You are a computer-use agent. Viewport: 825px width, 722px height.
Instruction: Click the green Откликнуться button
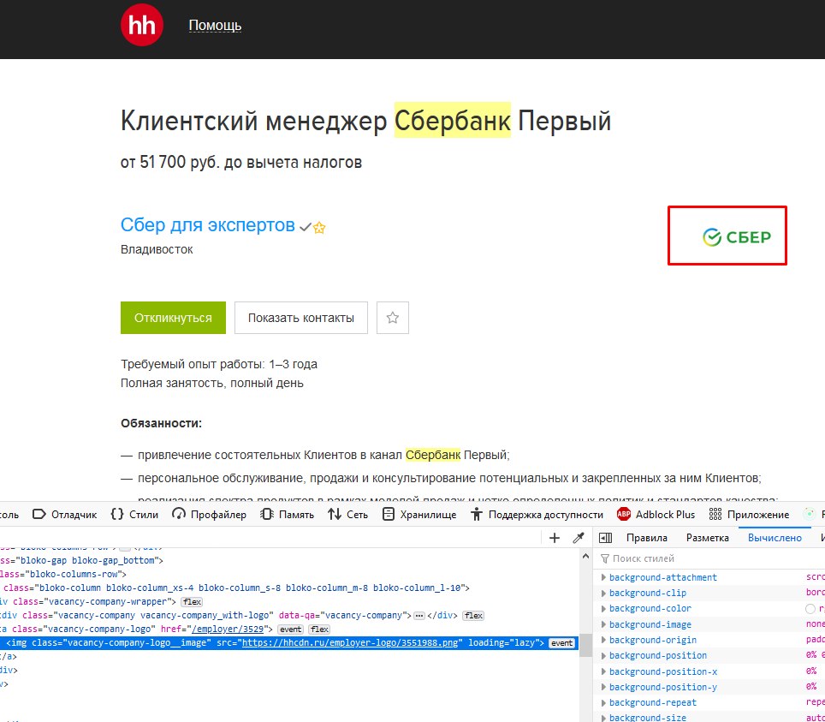click(x=173, y=318)
